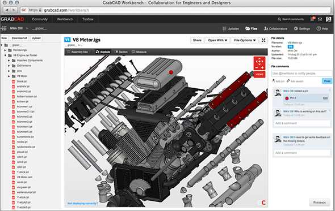Click the V1 version badge next to title
Screen dimensions: 335x211
(68, 40)
